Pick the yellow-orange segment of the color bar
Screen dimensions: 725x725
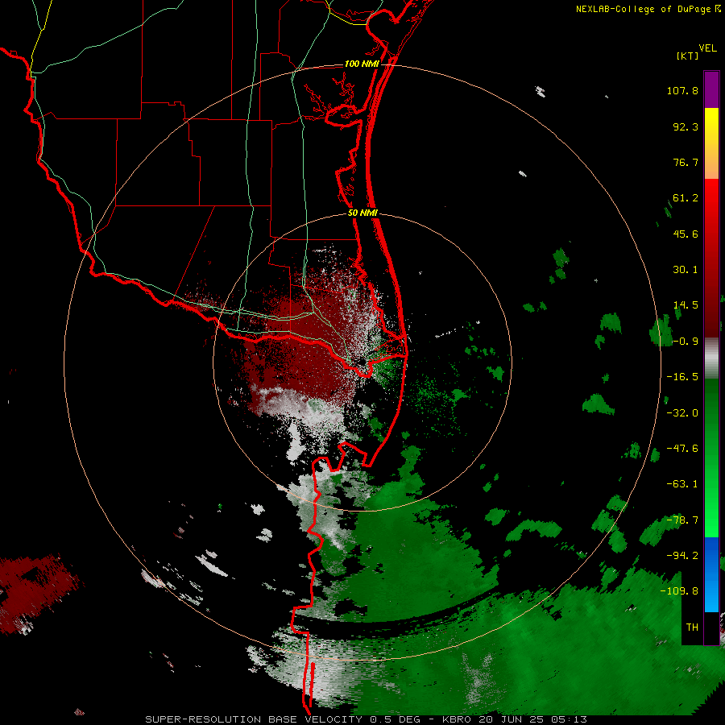tap(711, 143)
